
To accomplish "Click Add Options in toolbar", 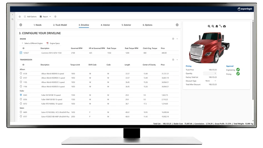I will click(30, 17).
